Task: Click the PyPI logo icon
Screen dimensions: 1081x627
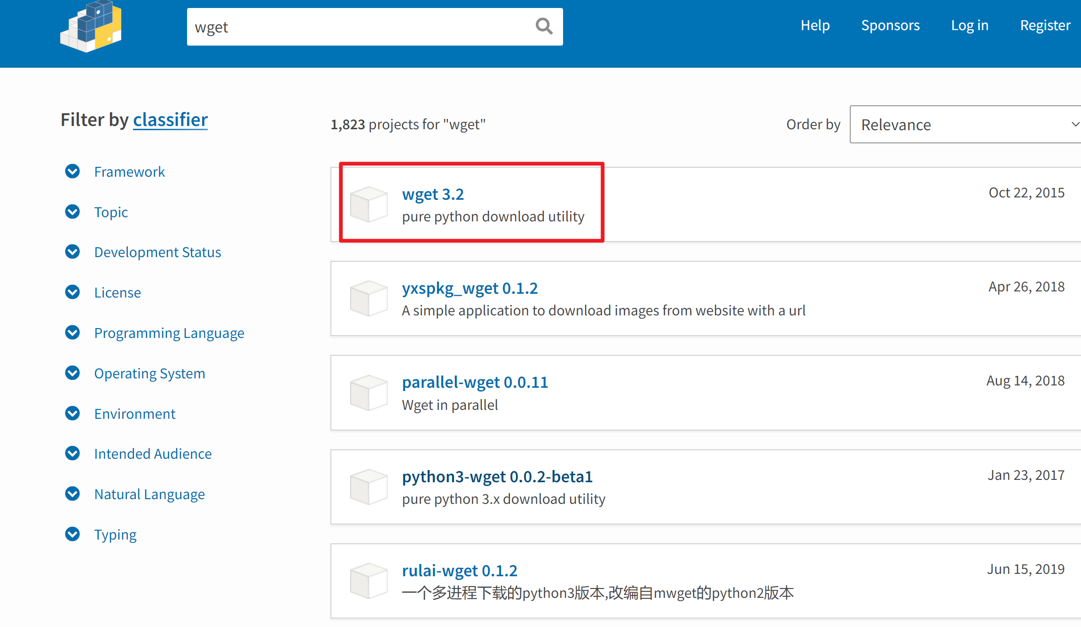Action: [91, 26]
